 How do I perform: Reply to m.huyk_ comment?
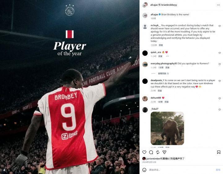point(161,45)
